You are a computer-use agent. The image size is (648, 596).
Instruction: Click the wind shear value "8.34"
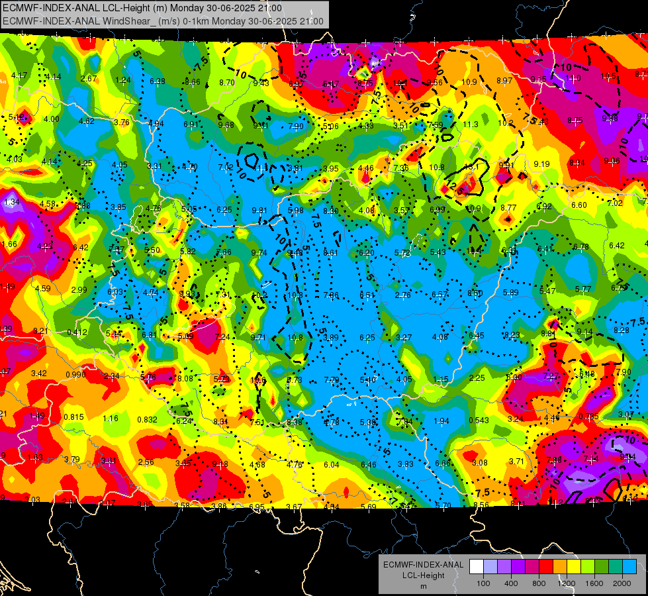click(577, 162)
